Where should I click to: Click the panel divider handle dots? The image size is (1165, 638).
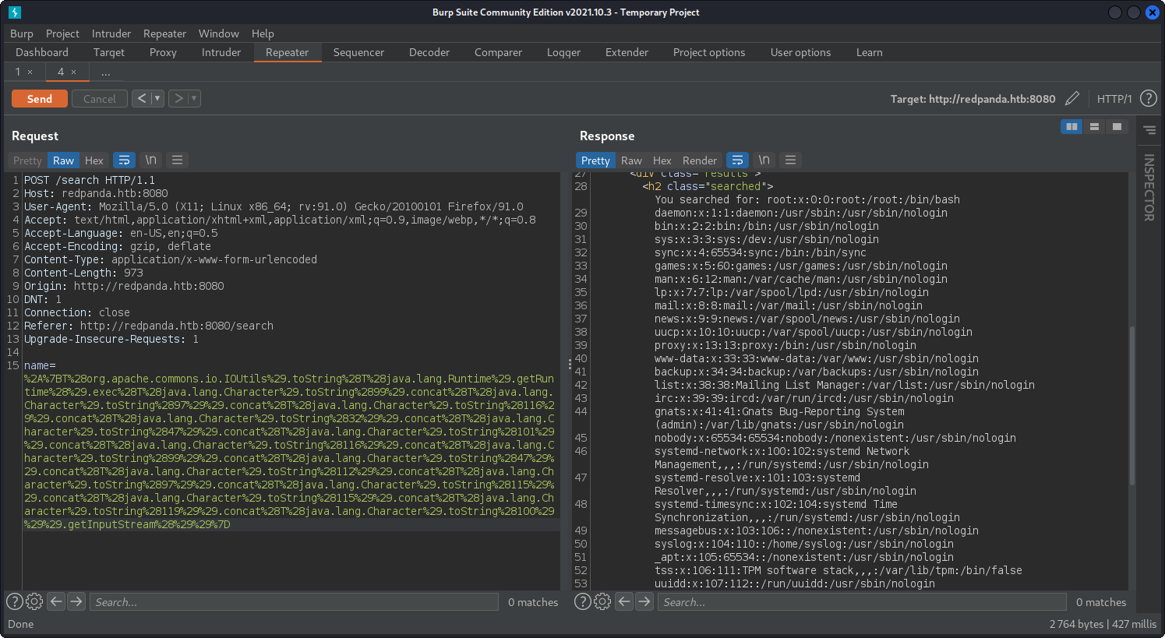pos(570,364)
